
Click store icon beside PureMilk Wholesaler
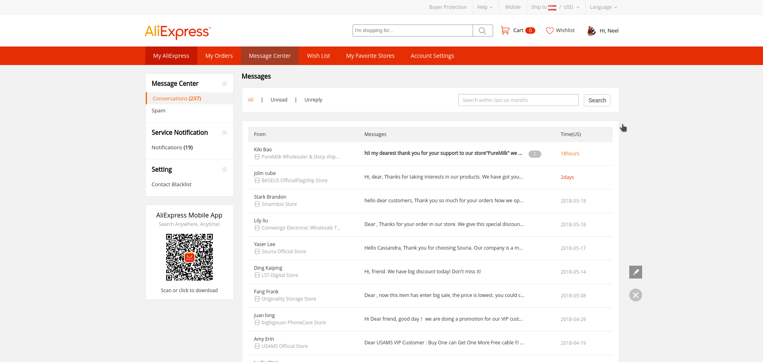257,157
